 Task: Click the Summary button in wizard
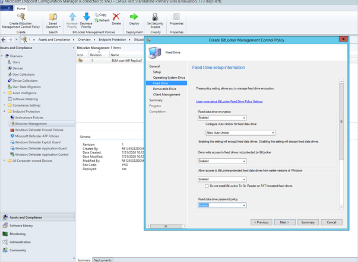click(308, 222)
